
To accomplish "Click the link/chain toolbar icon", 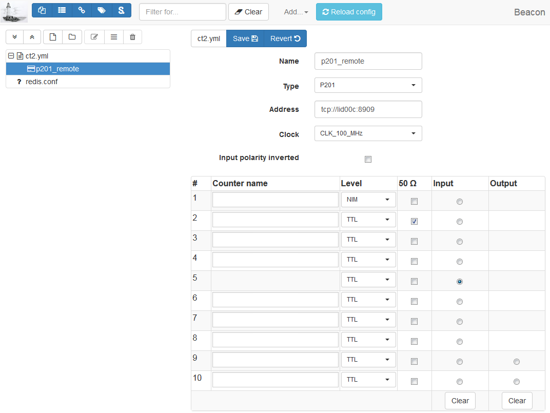I will pos(82,11).
